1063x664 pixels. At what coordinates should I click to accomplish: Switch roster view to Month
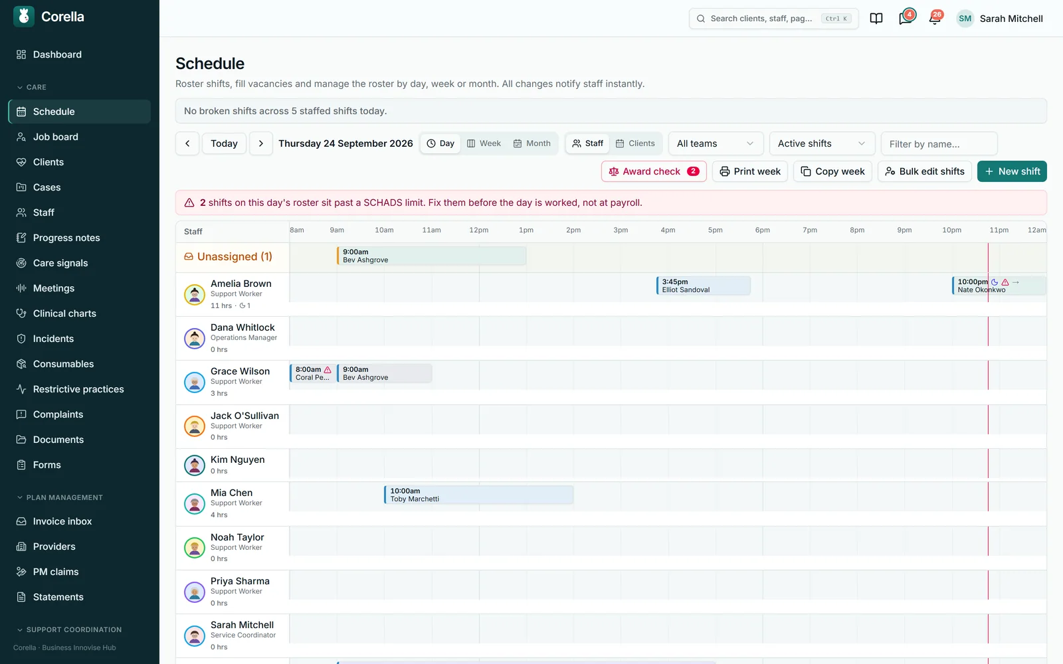(x=532, y=143)
